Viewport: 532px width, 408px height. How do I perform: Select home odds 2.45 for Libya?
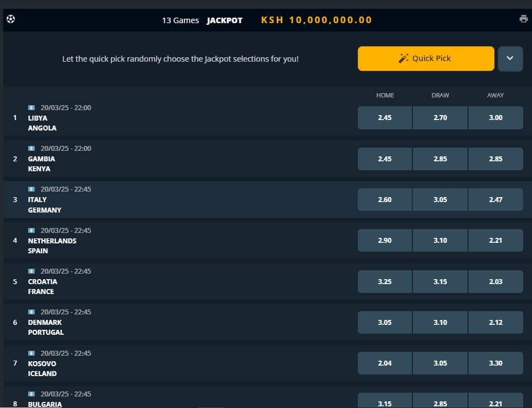click(x=384, y=117)
